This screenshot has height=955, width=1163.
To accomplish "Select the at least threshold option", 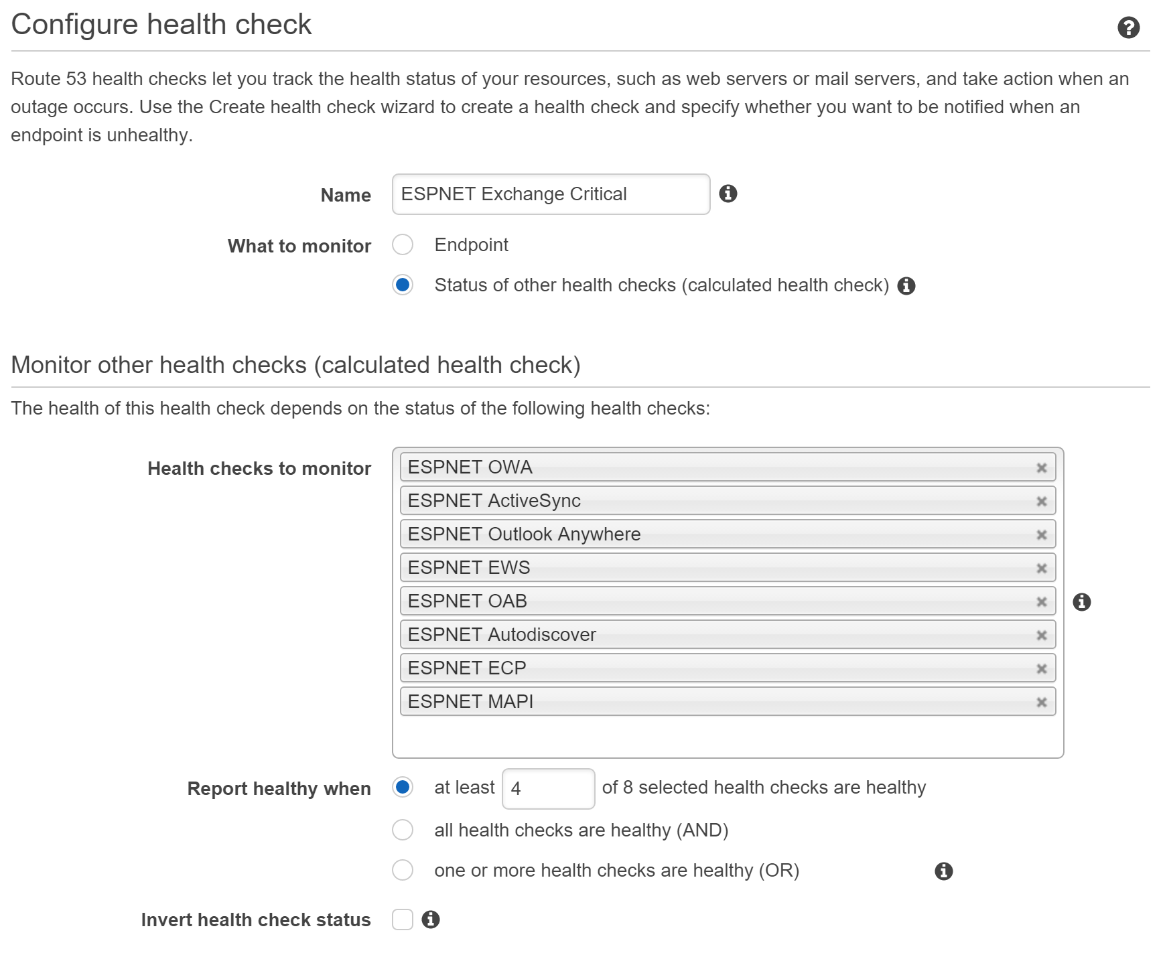I will (x=403, y=788).
